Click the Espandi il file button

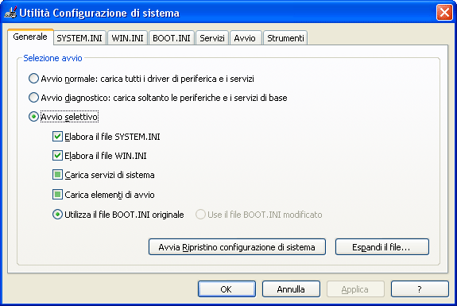pyautogui.click(x=382, y=247)
